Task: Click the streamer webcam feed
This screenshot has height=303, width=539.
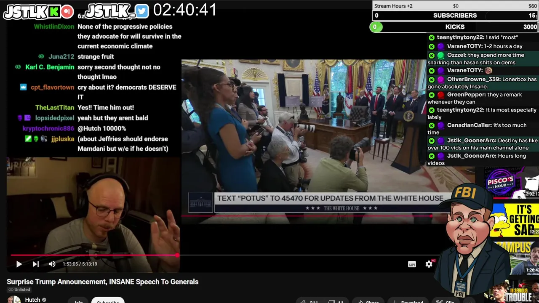Action: (93, 215)
